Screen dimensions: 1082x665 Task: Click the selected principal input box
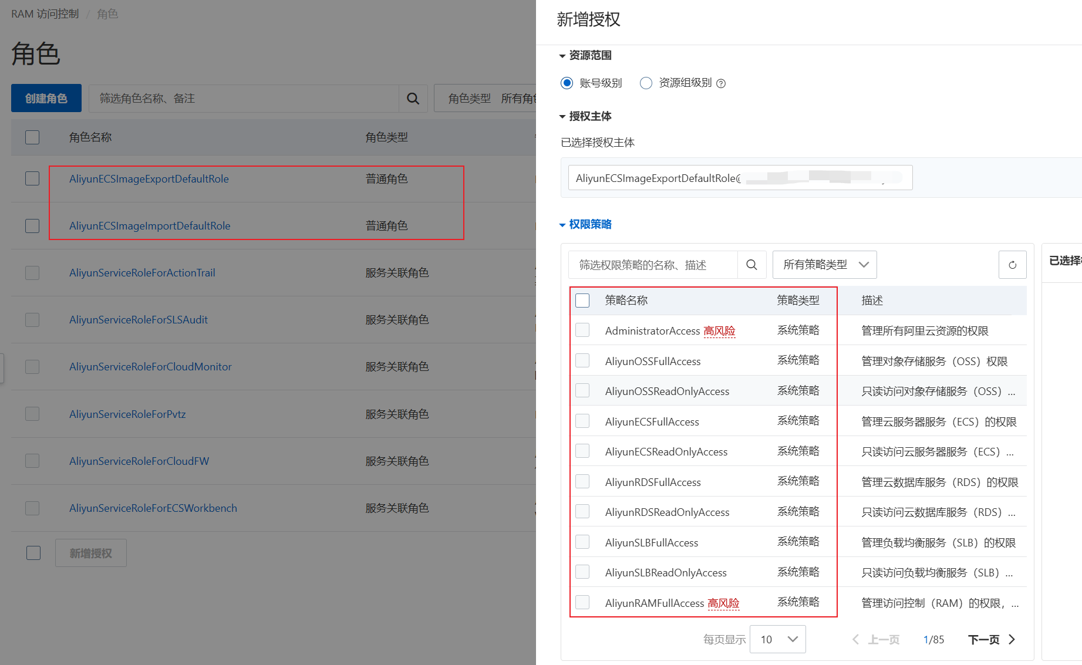tap(740, 178)
